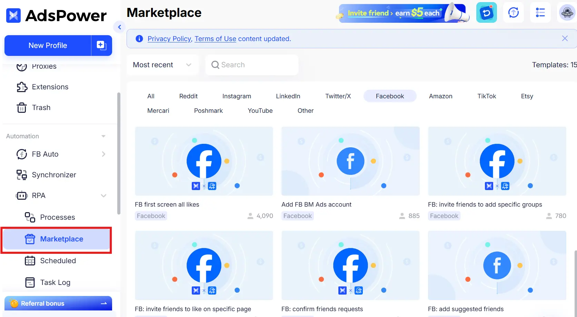Open the Add FB BM Ads account thumbnail
This screenshot has width=577, height=317.
point(350,161)
